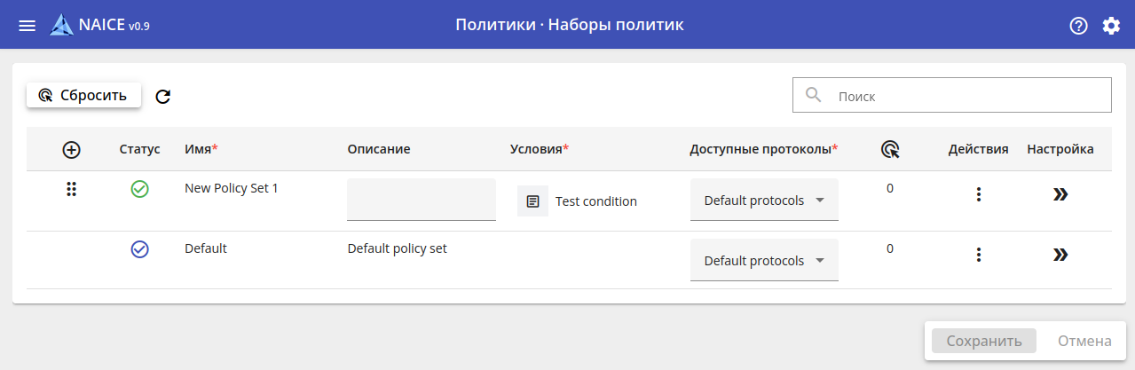This screenshot has height=370, width=1135.
Task: Add a new policy set with plus icon
Action: [72, 150]
